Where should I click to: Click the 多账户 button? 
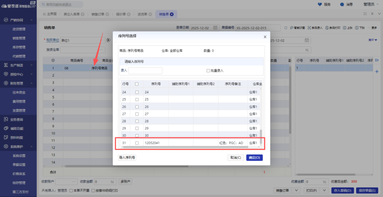pos(125,181)
